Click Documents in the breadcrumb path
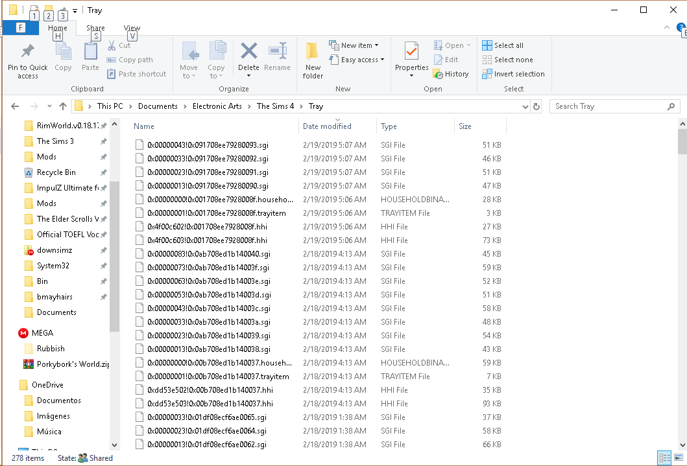This screenshot has height=466, width=687. (x=158, y=106)
